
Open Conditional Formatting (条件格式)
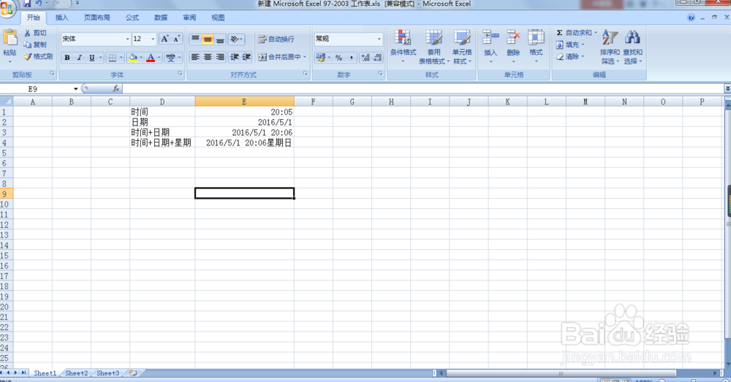coord(403,47)
